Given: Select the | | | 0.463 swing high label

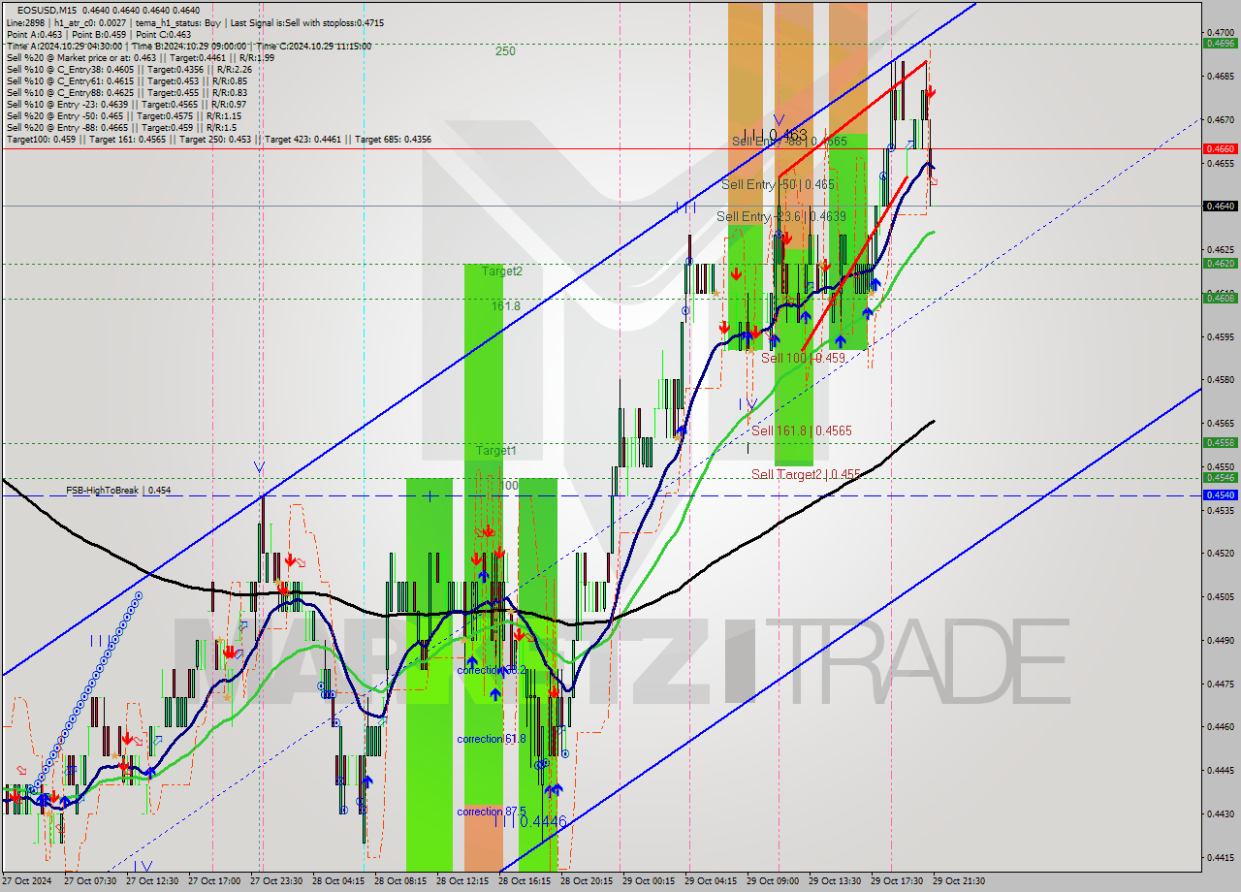Looking at the screenshot, I should (x=776, y=136).
